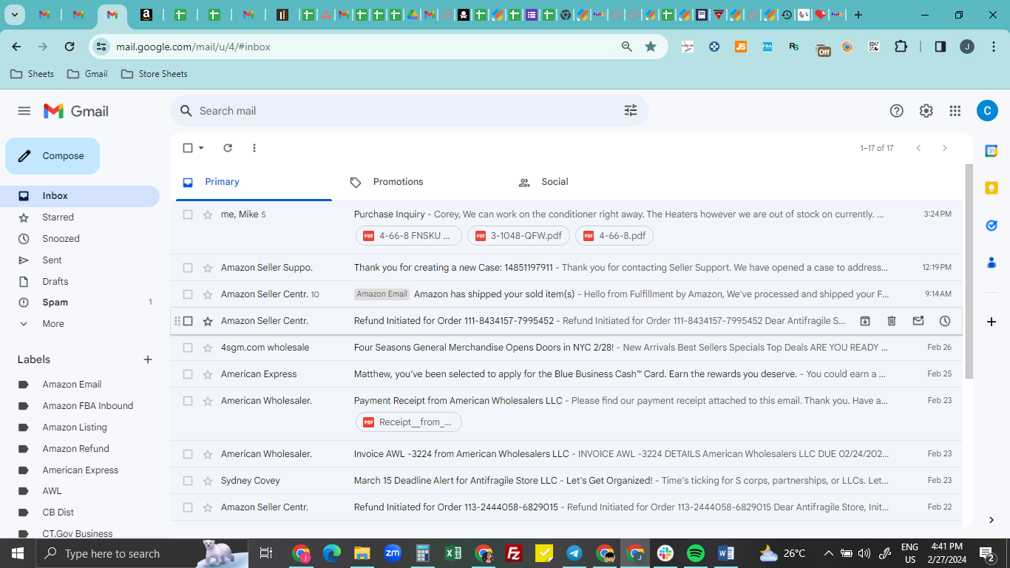The width and height of the screenshot is (1010, 568).
Task: Get add-ons plus icon in side panel
Action: click(992, 322)
